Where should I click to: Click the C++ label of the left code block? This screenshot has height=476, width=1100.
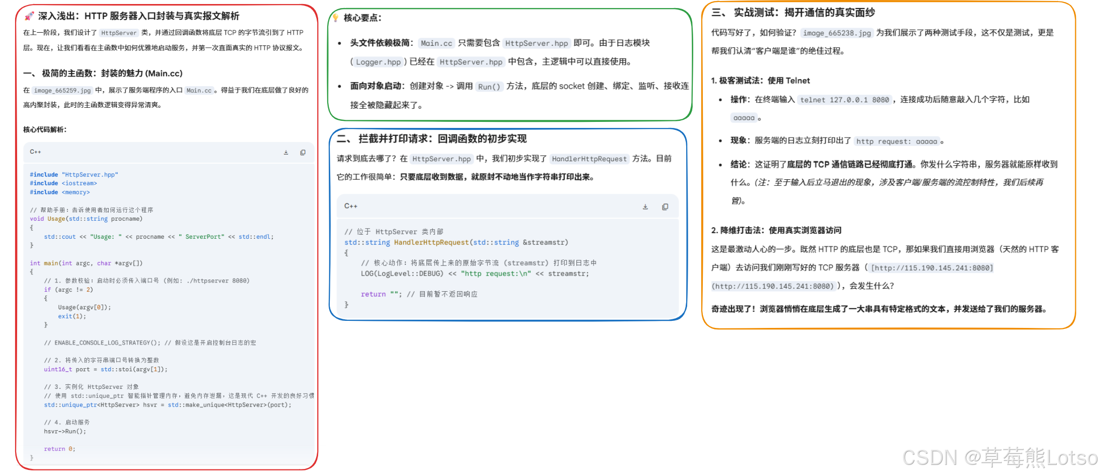tap(35, 152)
